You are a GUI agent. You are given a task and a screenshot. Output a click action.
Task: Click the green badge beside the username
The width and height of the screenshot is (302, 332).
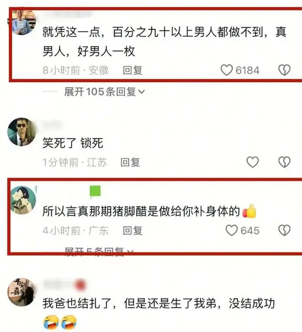click(95, 191)
